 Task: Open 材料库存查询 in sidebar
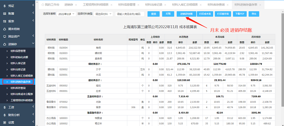click(x=18, y=88)
